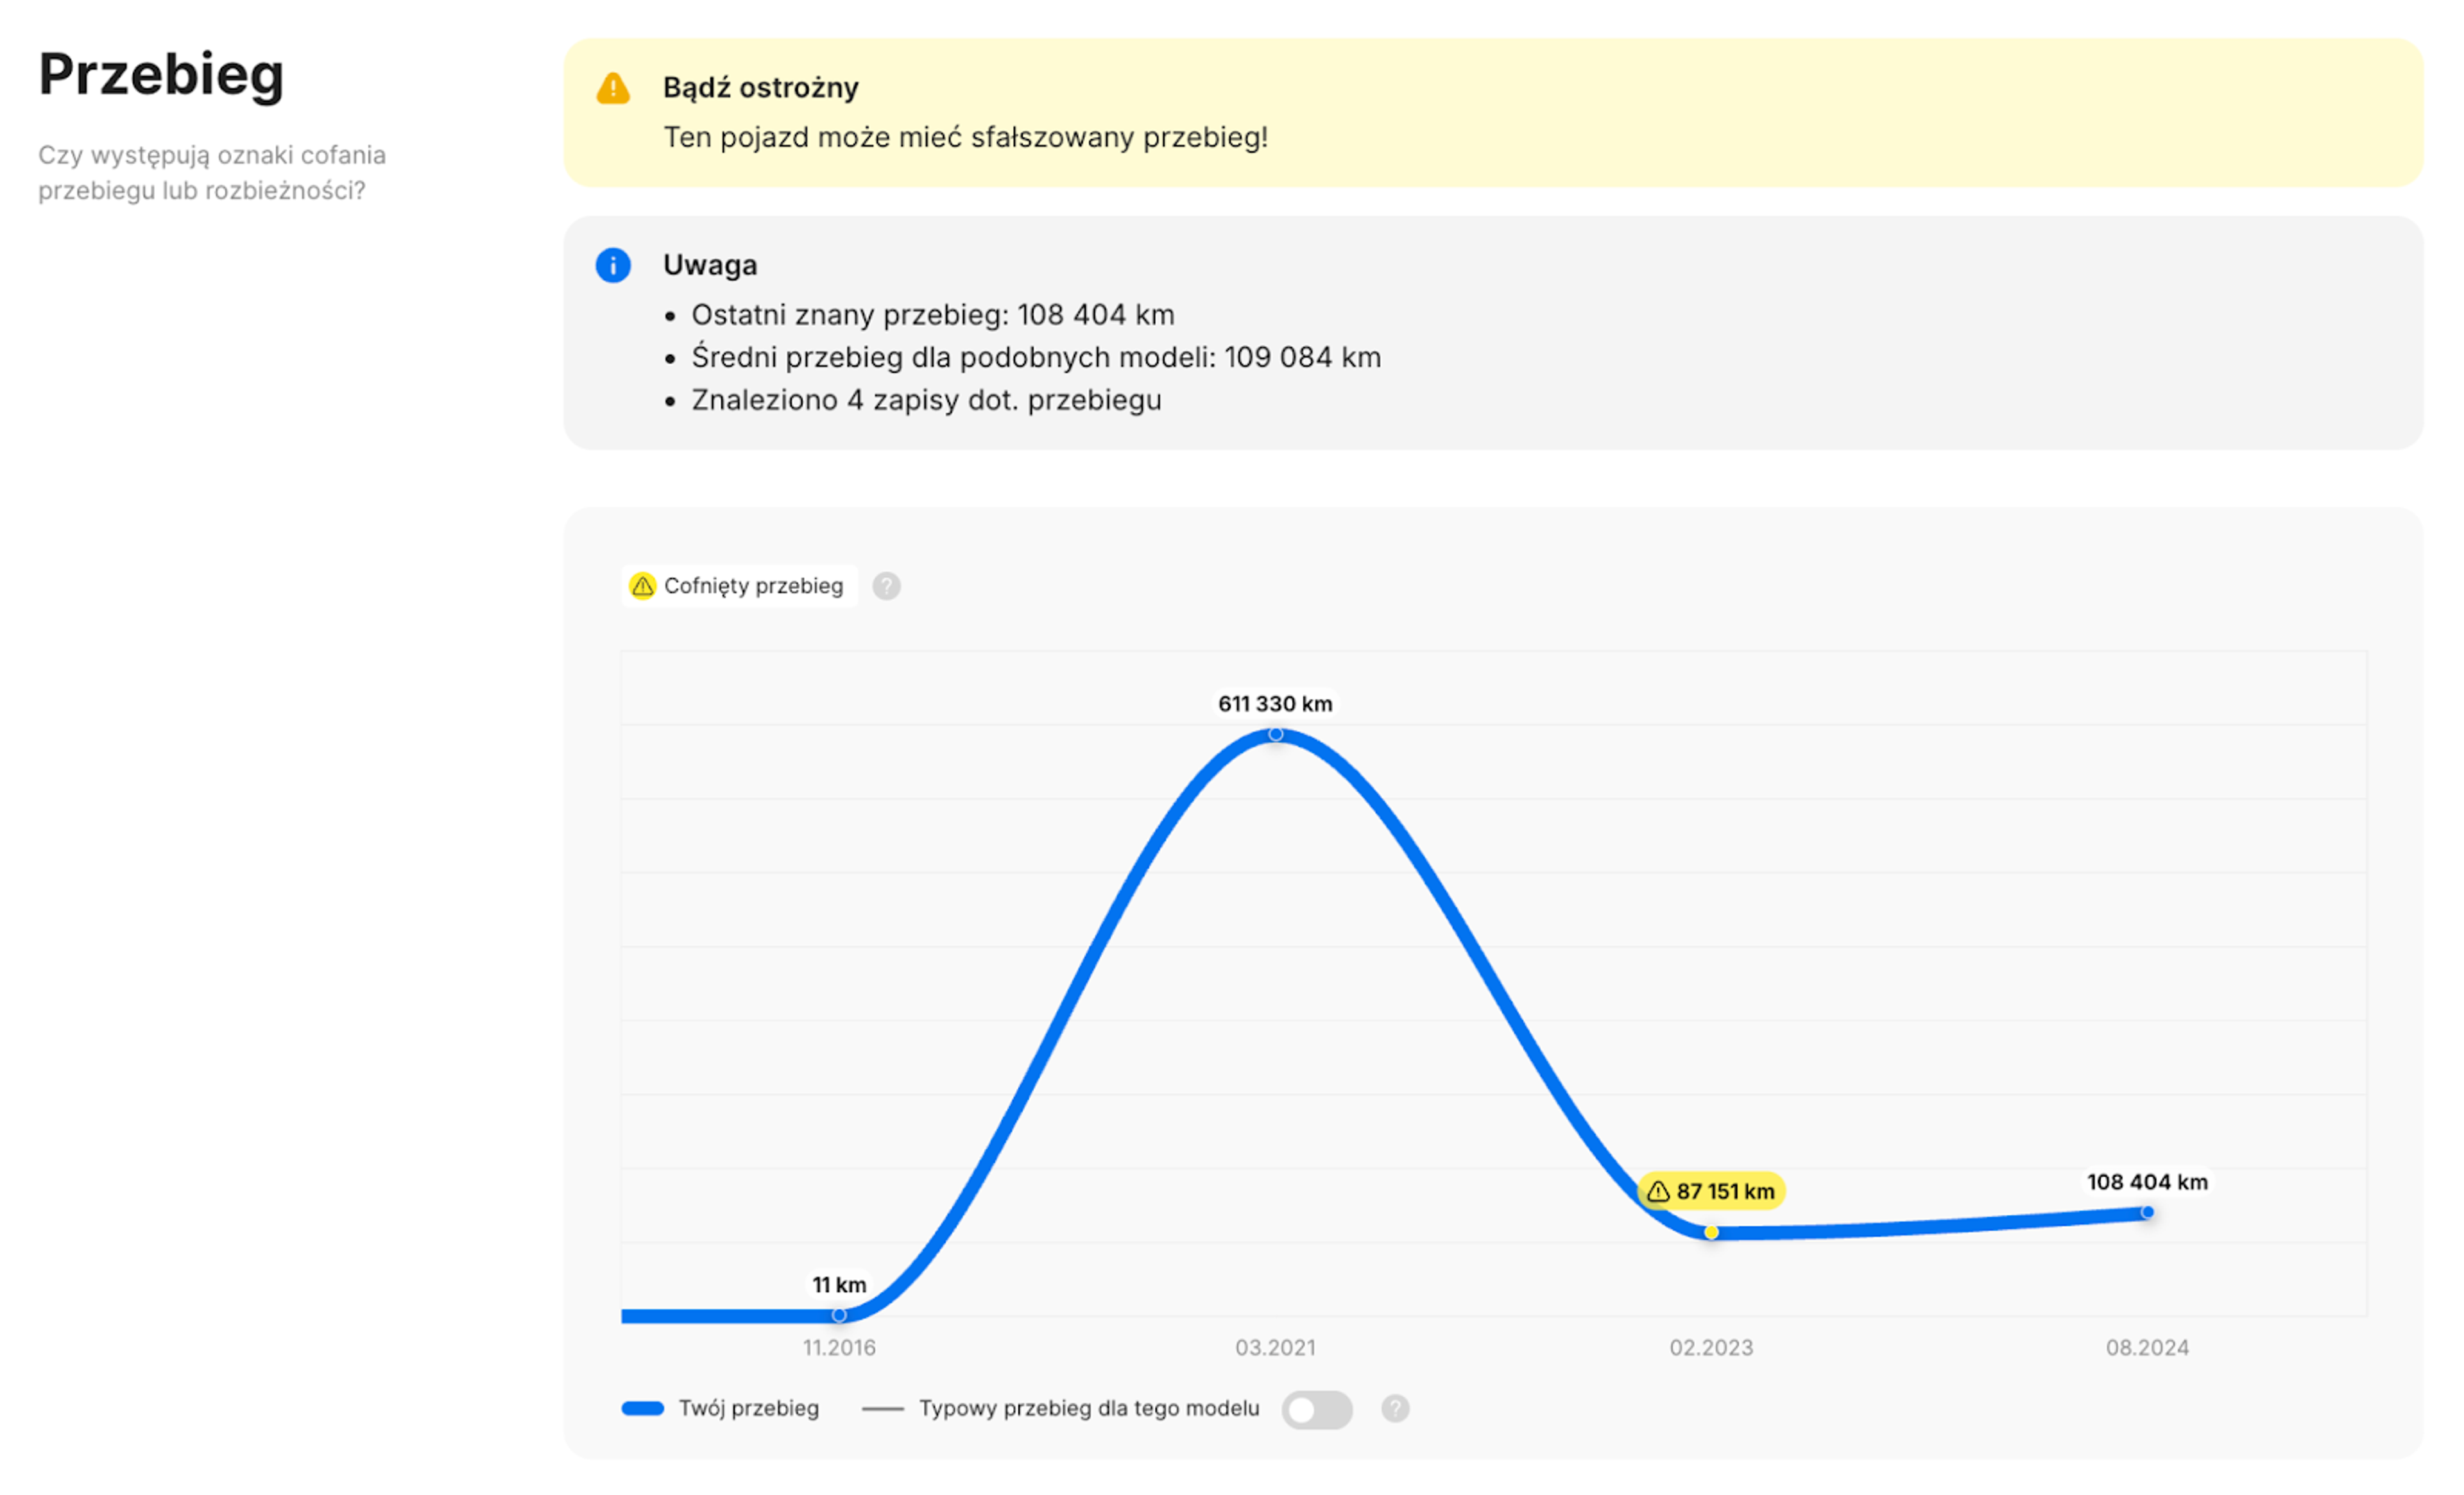
Task: Click the Cofnięty przebieg badge
Action: click(740, 586)
